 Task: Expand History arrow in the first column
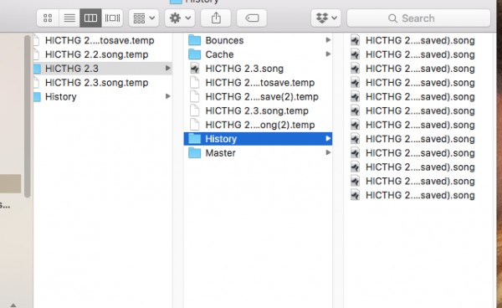[x=168, y=96]
